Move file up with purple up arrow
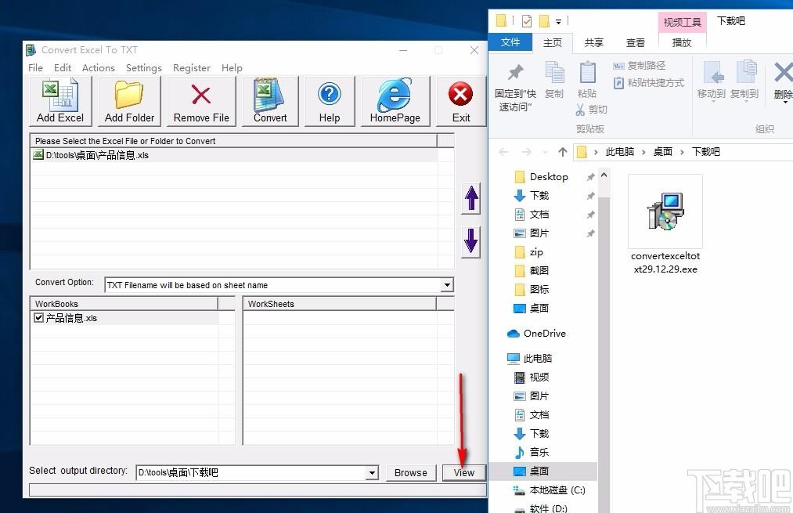The height and width of the screenshot is (513, 793). pyautogui.click(x=470, y=199)
